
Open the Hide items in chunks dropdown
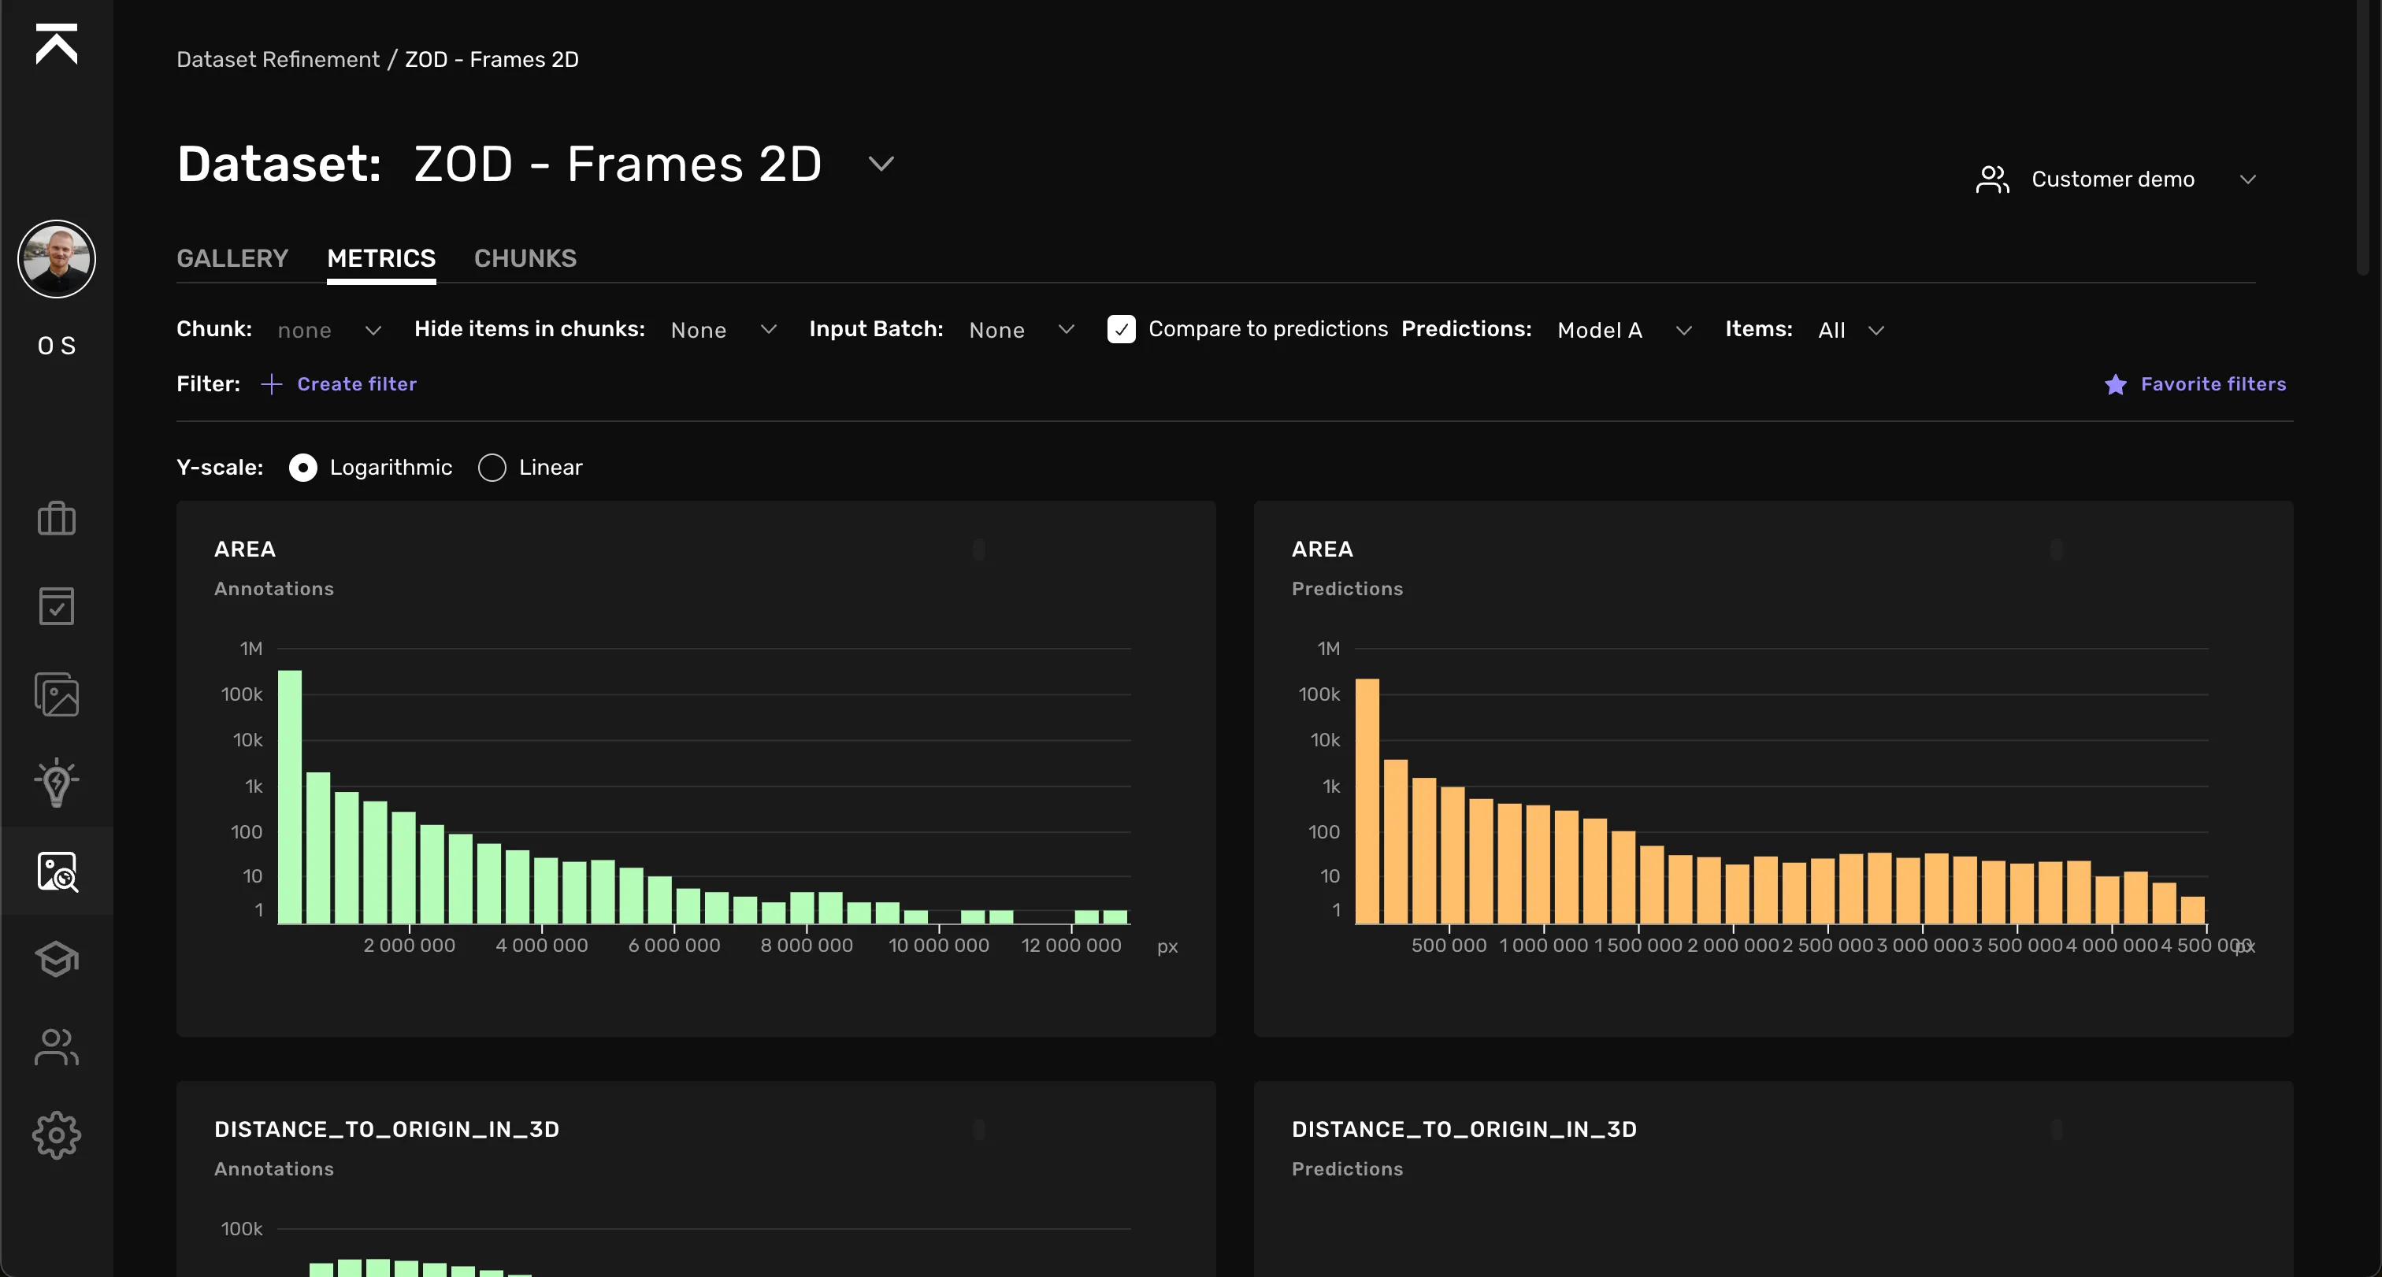tap(724, 330)
